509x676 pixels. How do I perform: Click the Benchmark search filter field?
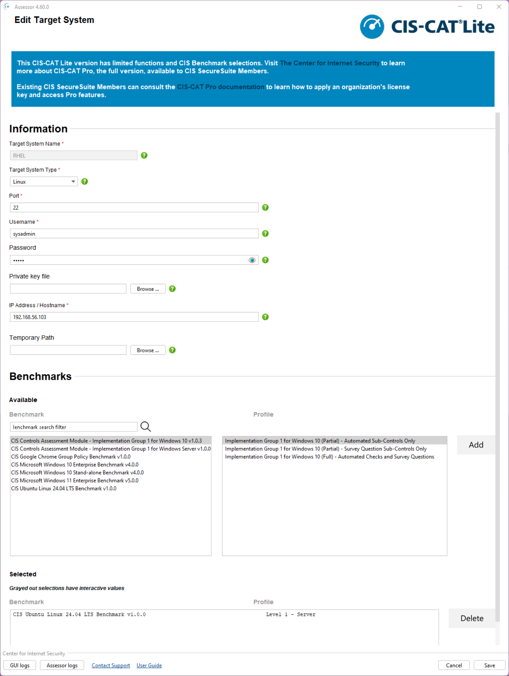73,427
